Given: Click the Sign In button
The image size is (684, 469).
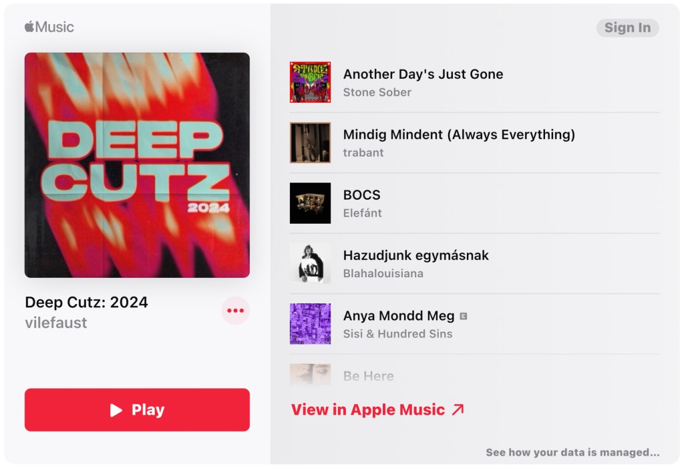Looking at the screenshot, I should click(627, 27).
